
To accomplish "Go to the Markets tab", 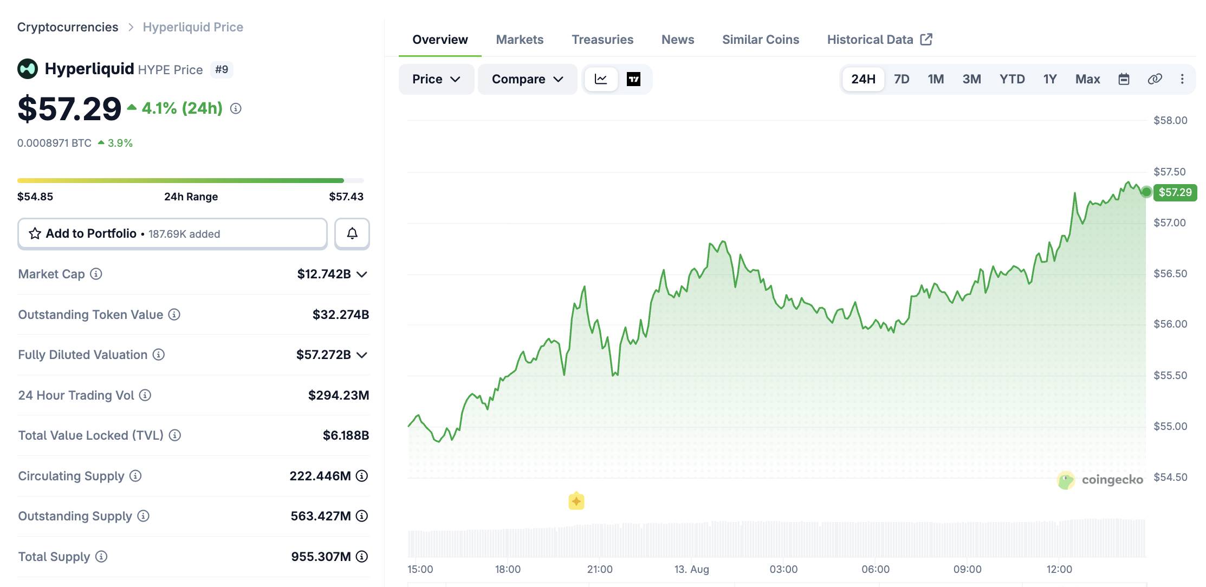I will 520,40.
